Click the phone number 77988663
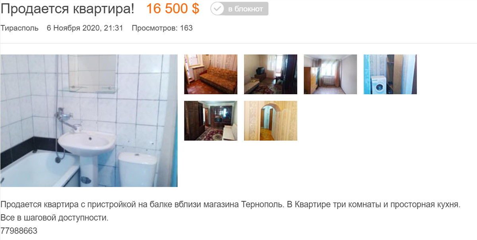The width and height of the screenshot is (477, 240). [x=19, y=230]
